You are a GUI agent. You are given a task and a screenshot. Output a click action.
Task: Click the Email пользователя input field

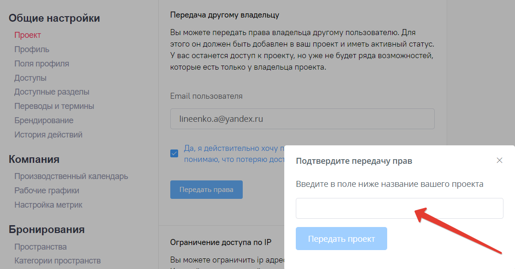(302, 119)
